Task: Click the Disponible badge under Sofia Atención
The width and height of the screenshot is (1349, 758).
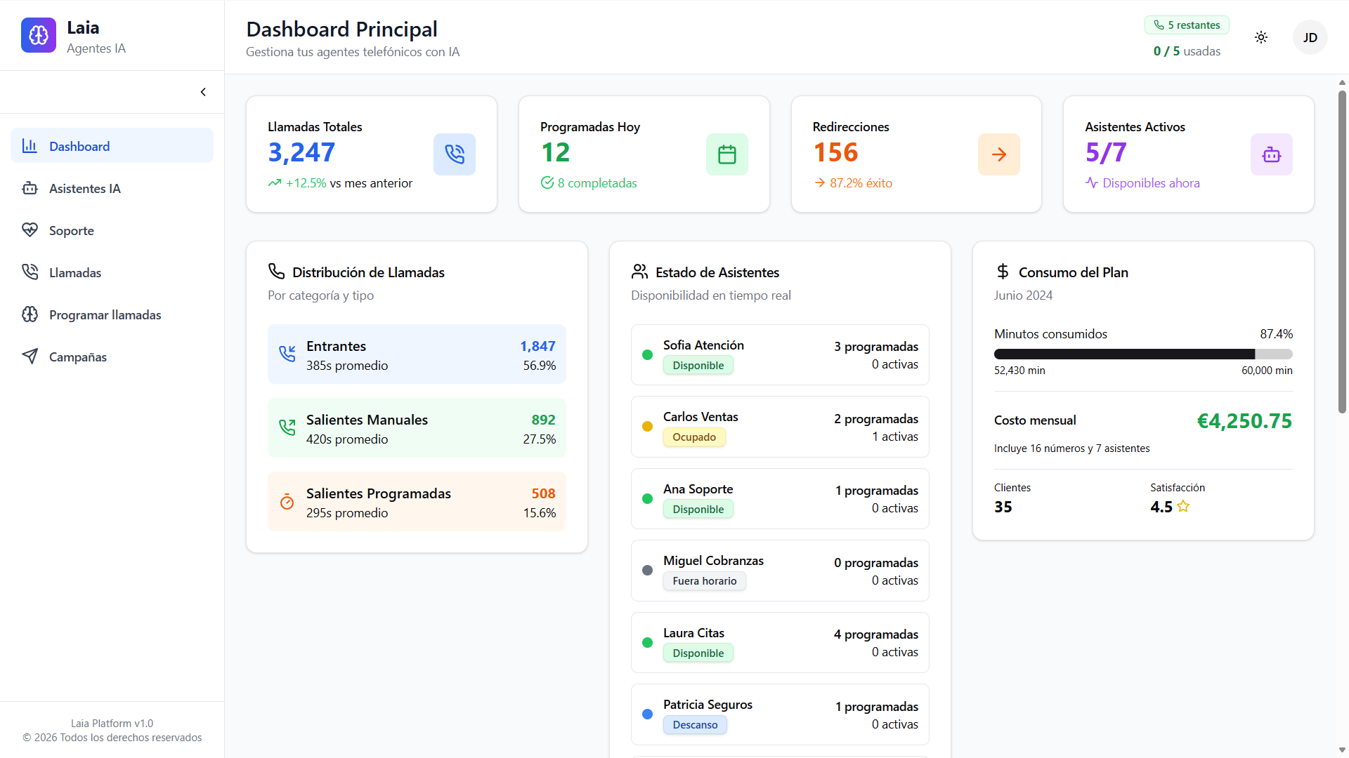Action: (x=698, y=366)
